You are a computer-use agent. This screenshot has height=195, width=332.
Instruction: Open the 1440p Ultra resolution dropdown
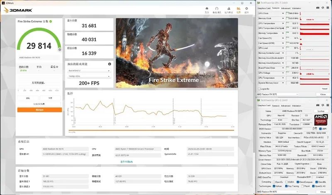click(89, 76)
